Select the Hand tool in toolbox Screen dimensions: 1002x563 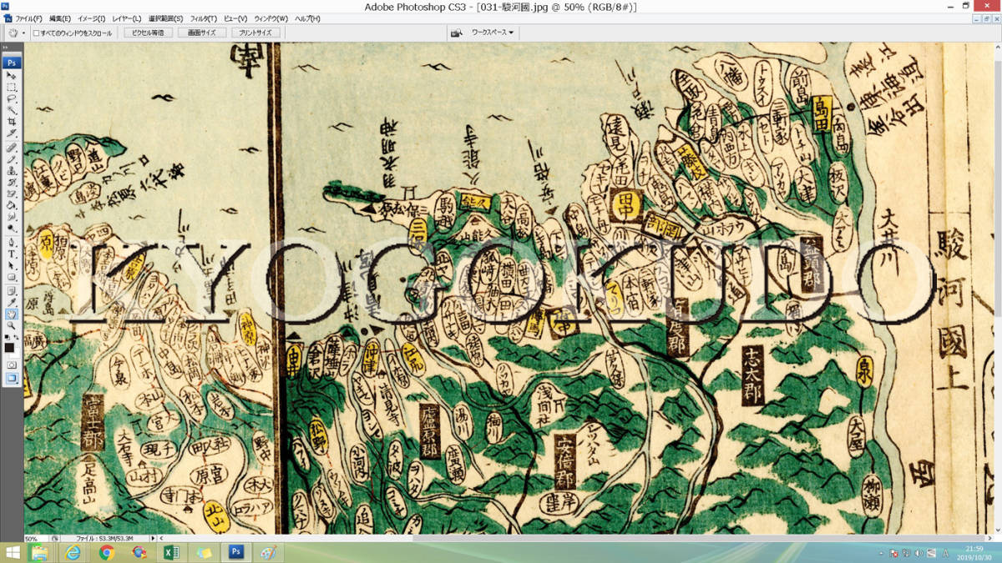click(x=12, y=314)
